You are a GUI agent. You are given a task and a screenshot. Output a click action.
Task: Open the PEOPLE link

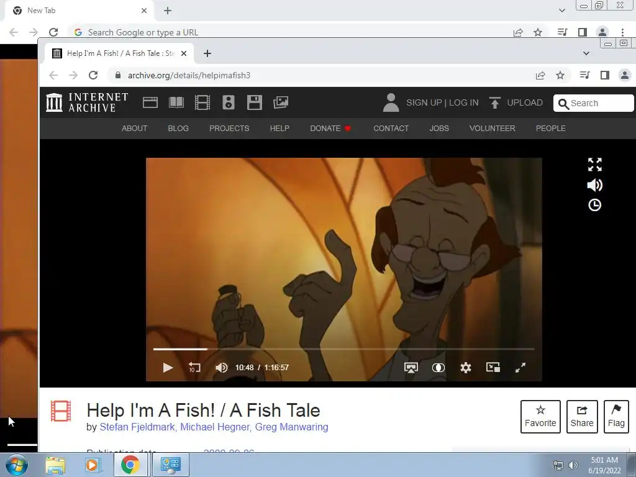pos(550,128)
